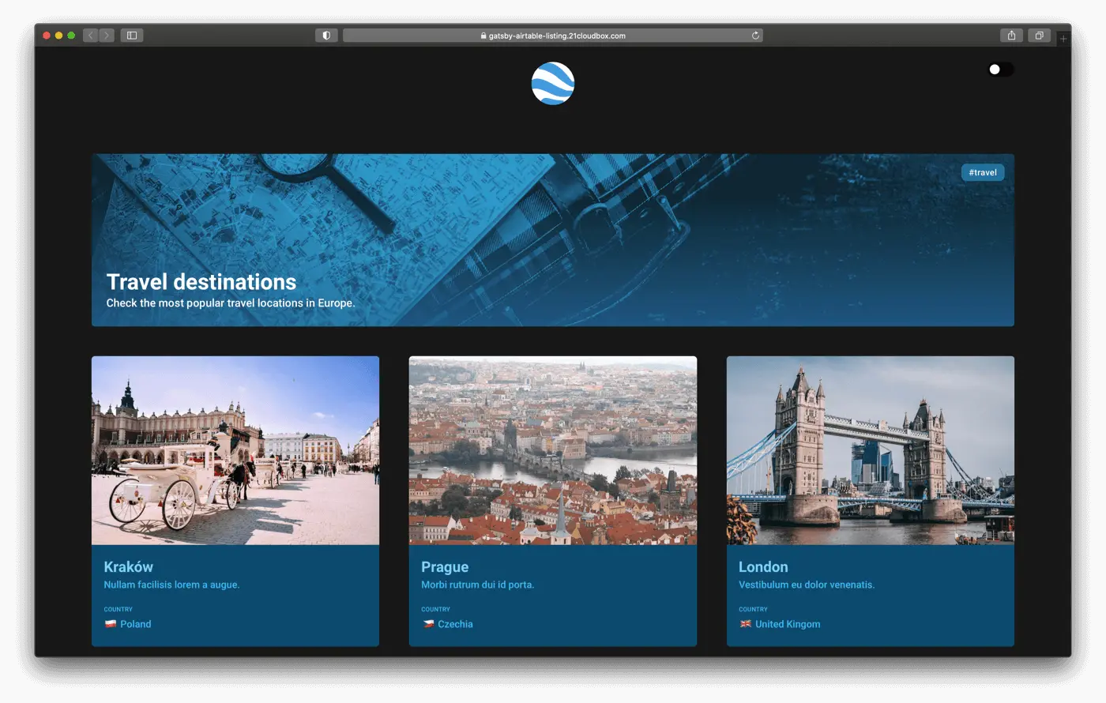Show the Safari sidebar

(132, 36)
